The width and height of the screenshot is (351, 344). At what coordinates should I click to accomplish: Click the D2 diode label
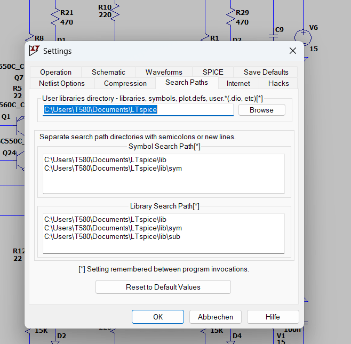pyautogui.click(x=61, y=335)
